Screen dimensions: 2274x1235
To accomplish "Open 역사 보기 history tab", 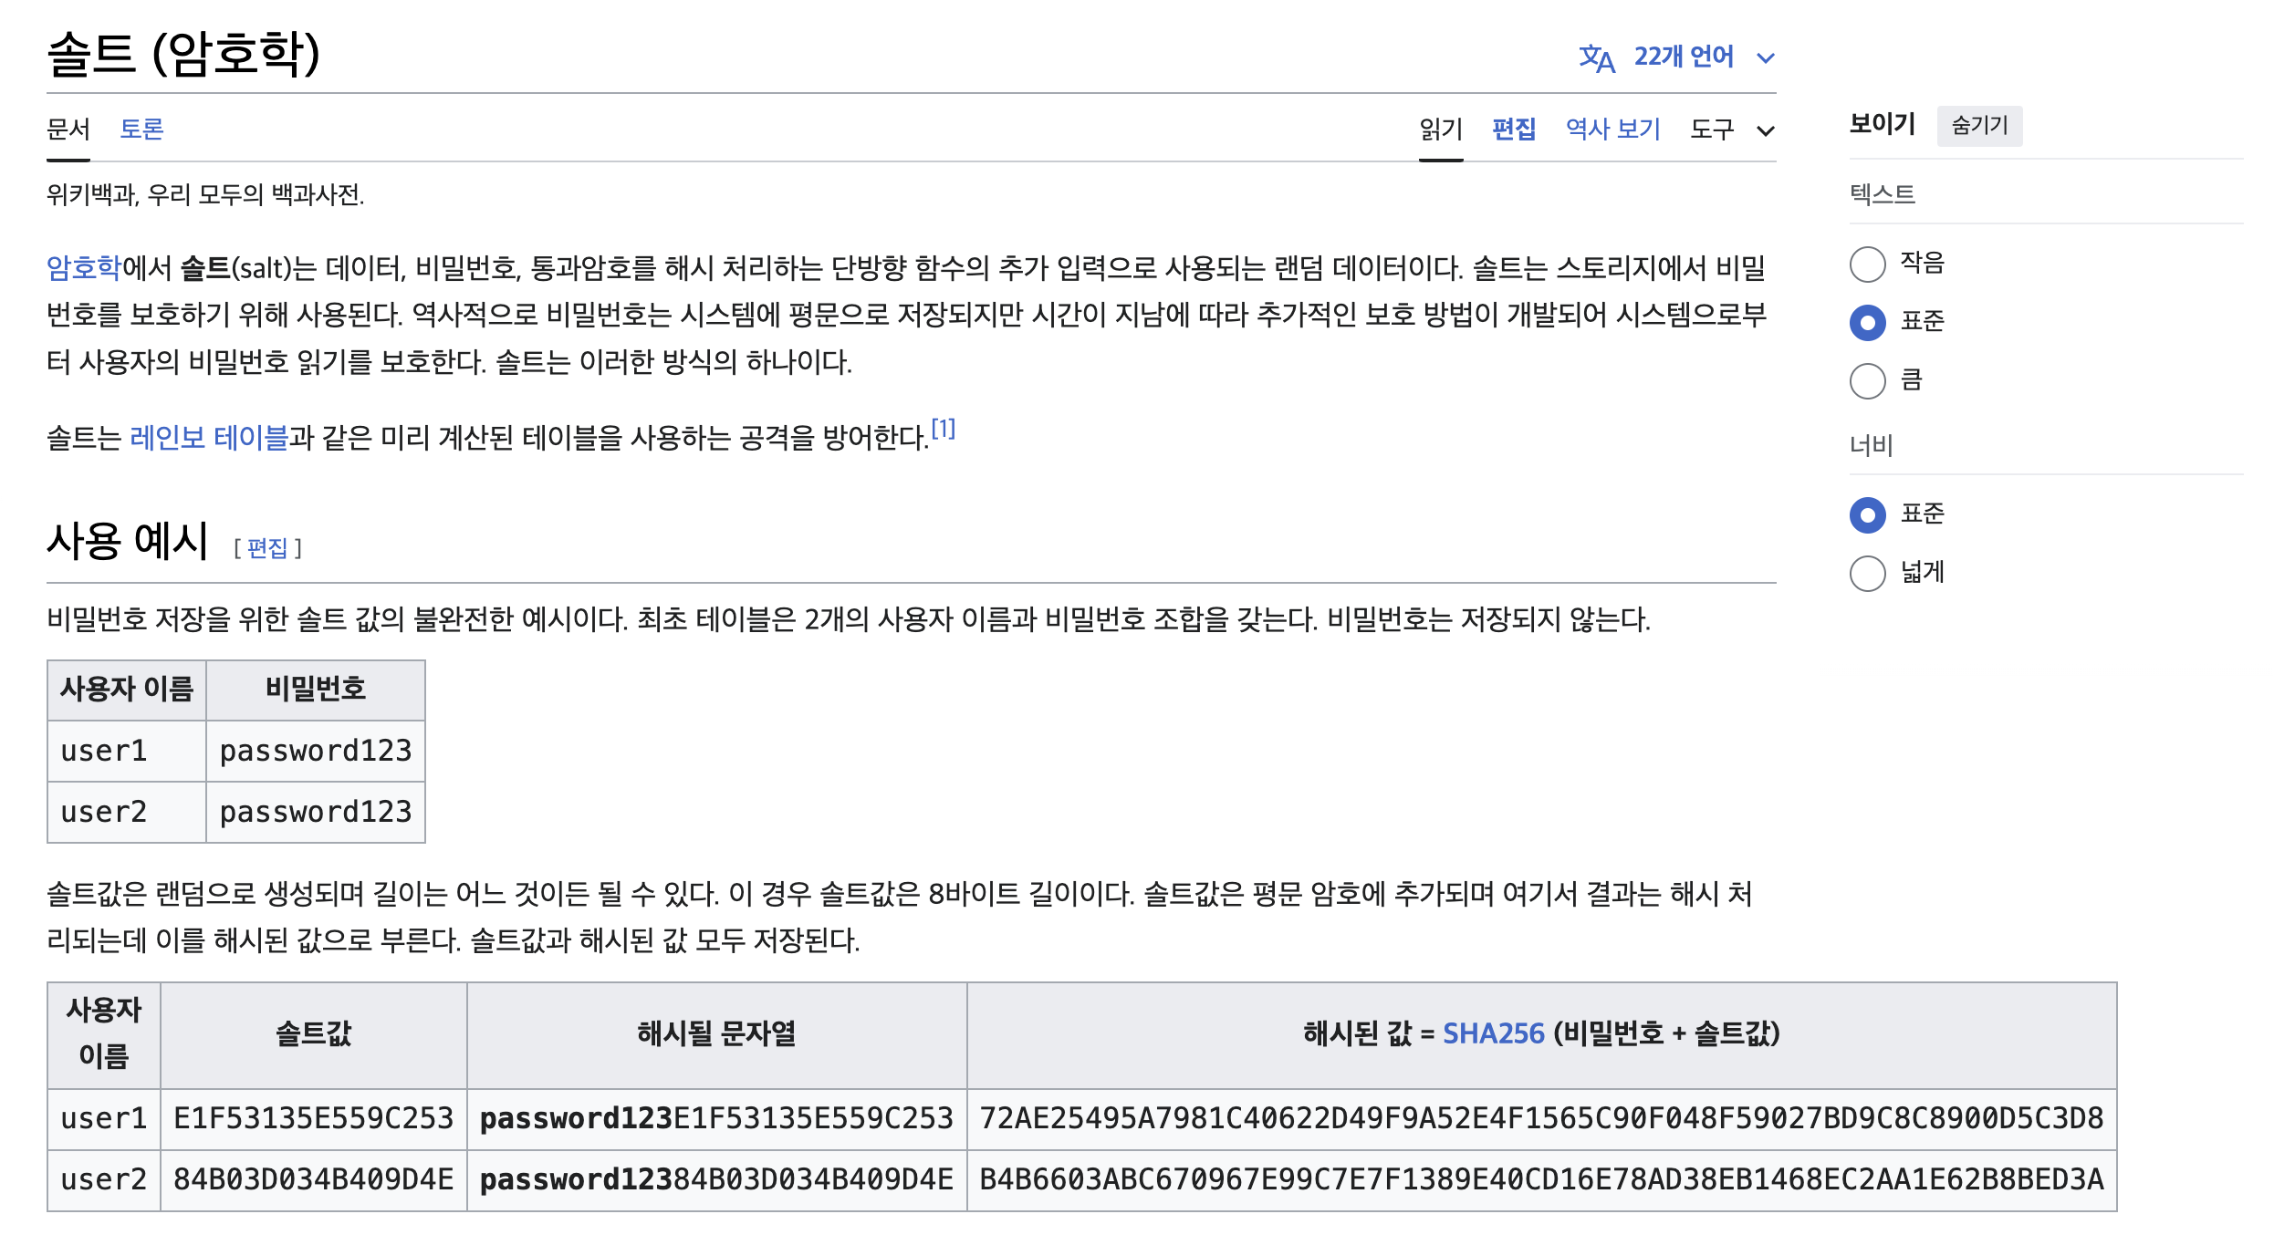I will (1613, 129).
